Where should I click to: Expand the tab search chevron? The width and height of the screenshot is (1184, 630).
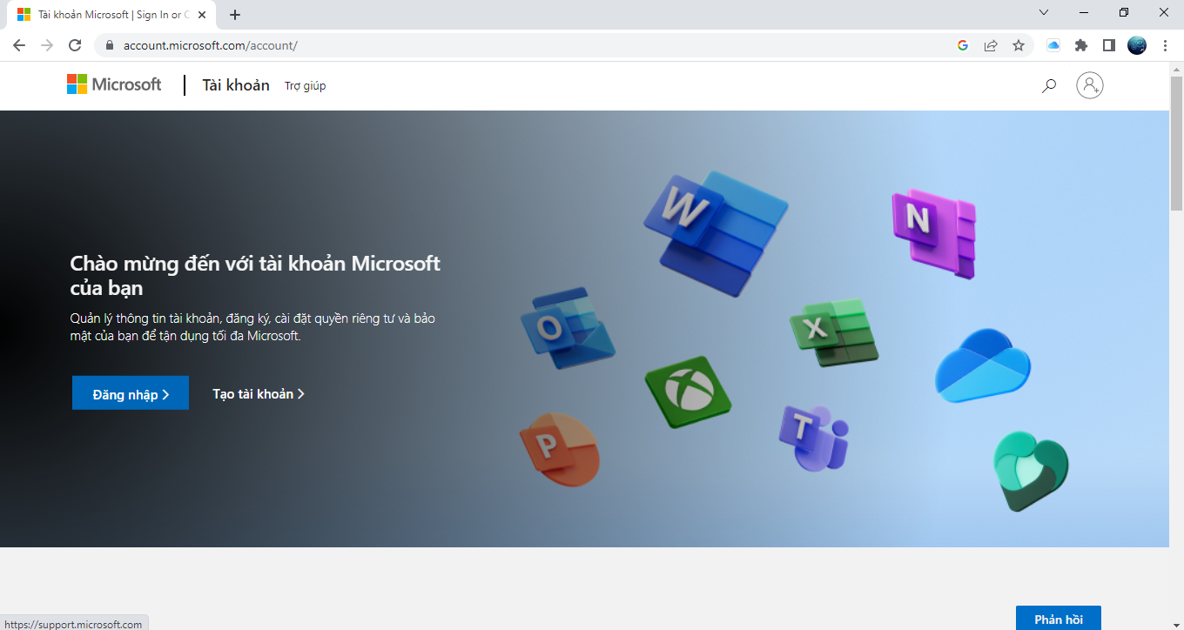[1044, 12]
